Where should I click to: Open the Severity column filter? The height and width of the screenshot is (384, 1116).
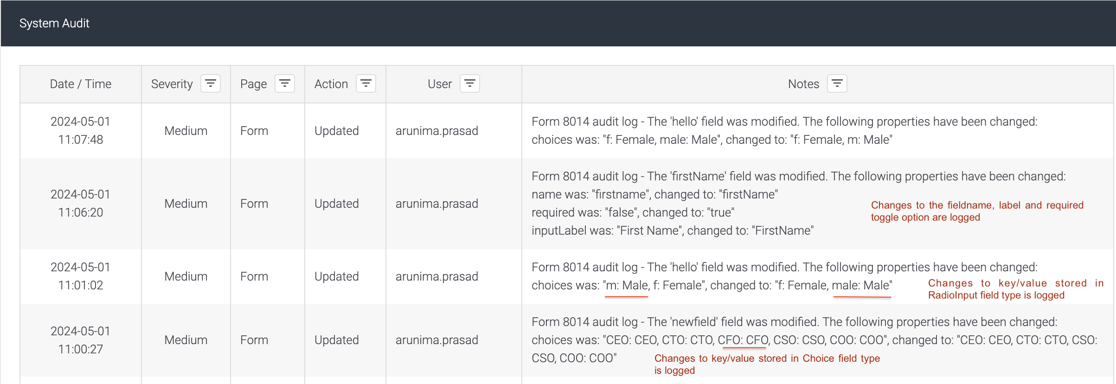(x=211, y=84)
